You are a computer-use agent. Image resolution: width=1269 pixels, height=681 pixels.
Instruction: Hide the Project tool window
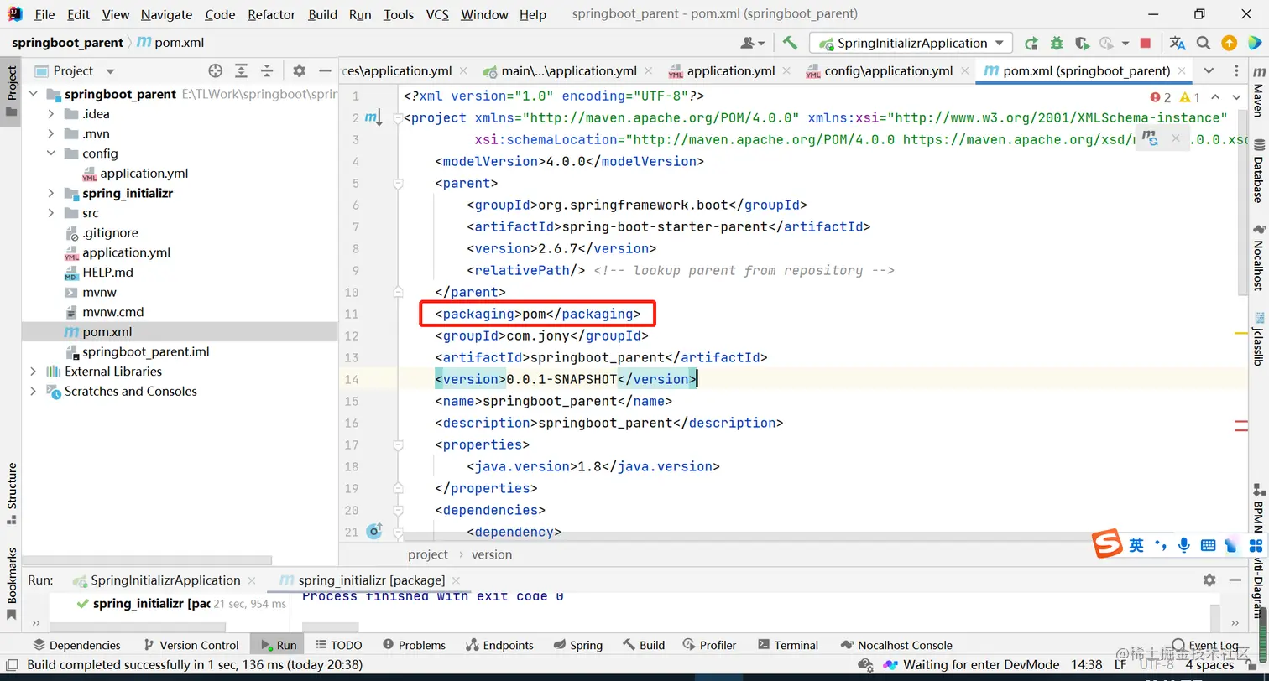324,71
